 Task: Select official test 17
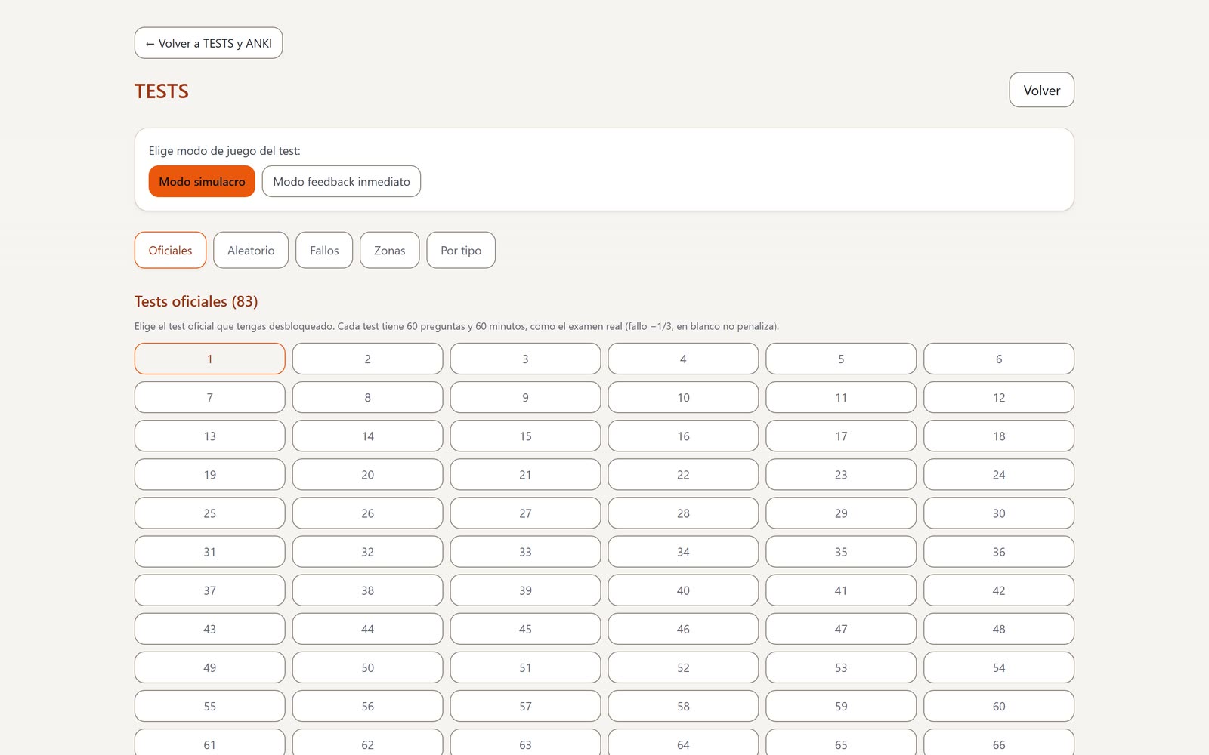click(841, 436)
